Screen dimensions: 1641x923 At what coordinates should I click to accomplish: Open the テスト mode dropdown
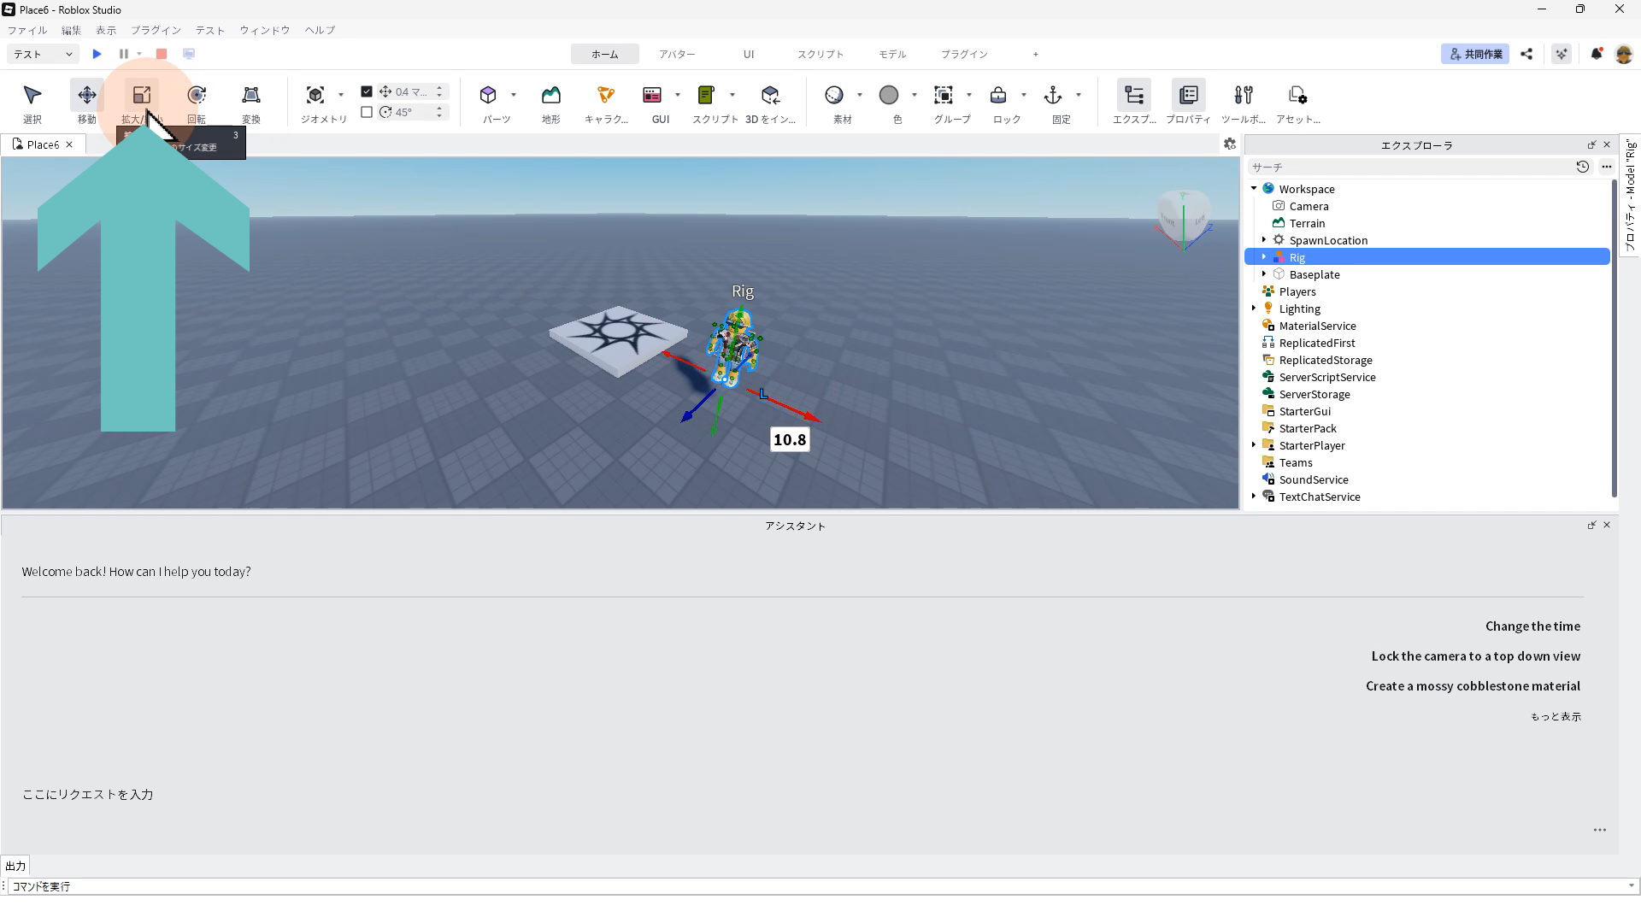(x=43, y=54)
